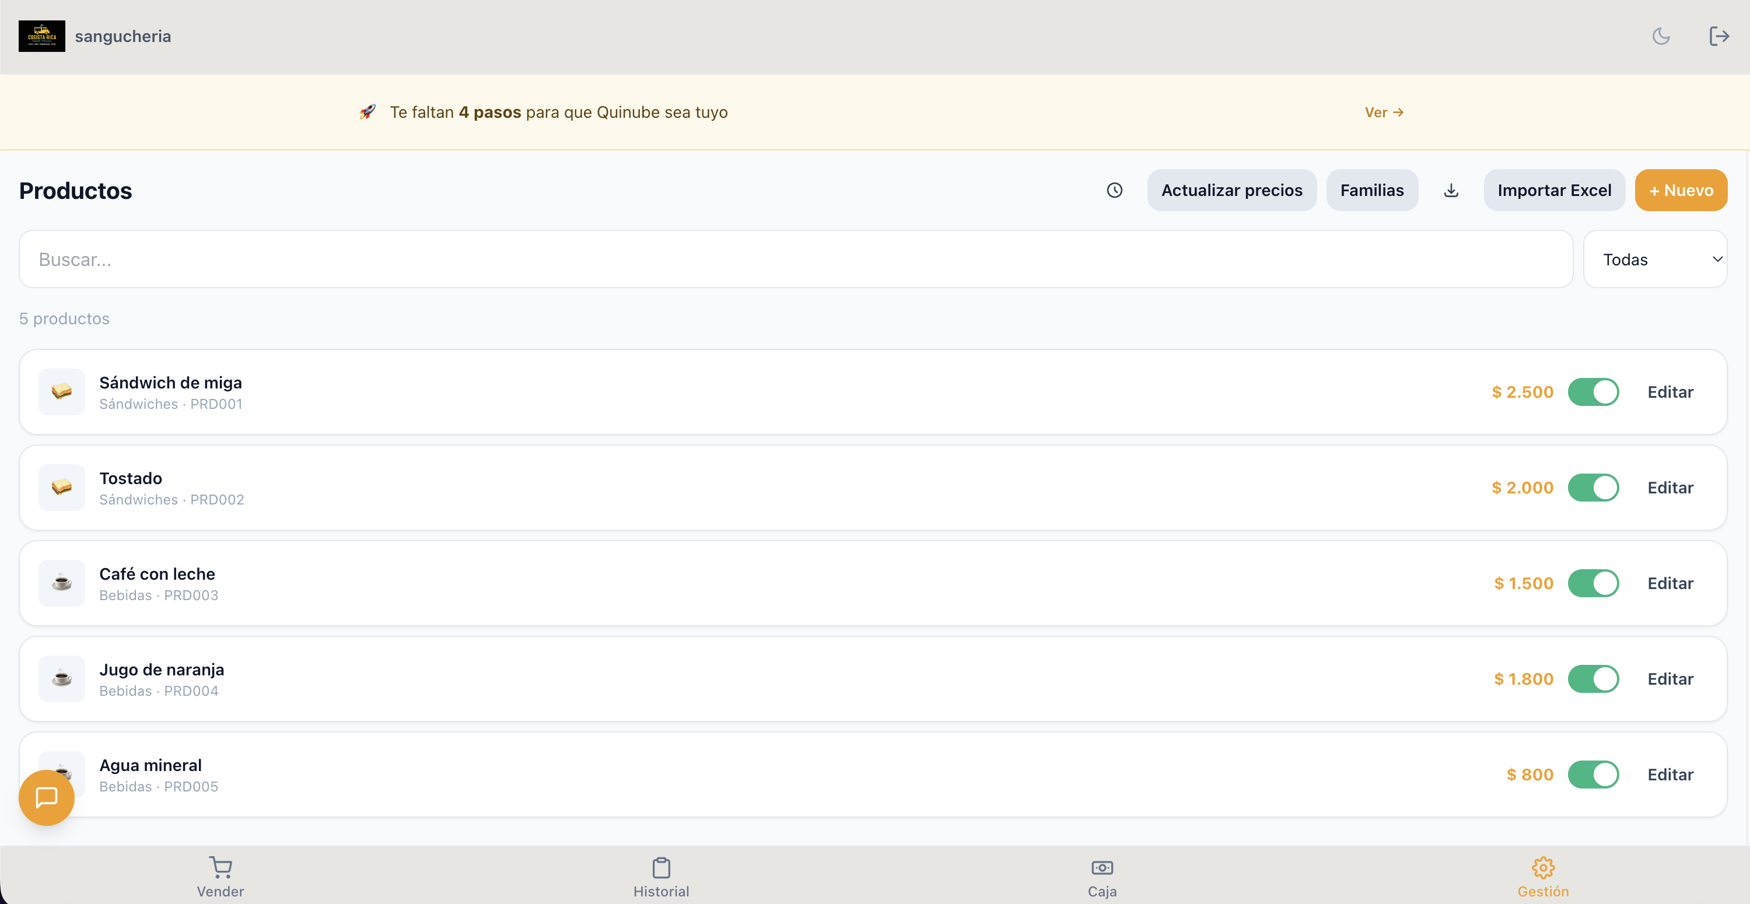The image size is (1750, 904).
Task: Open the orange chat bubble button
Action: pos(46,797)
